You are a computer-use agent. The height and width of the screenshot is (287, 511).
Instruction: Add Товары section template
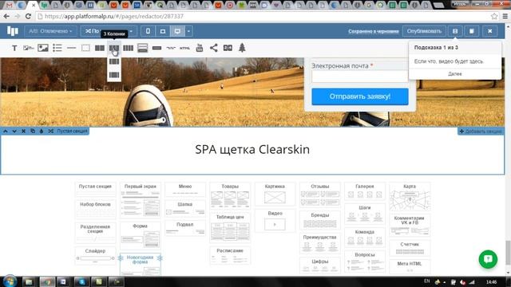(x=230, y=195)
